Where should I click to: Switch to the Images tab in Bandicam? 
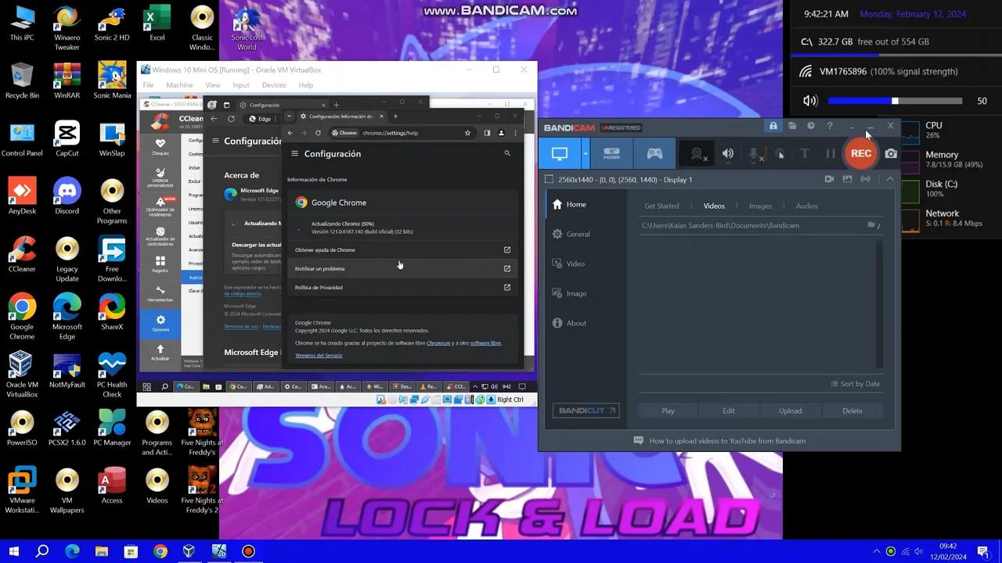click(x=759, y=206)
